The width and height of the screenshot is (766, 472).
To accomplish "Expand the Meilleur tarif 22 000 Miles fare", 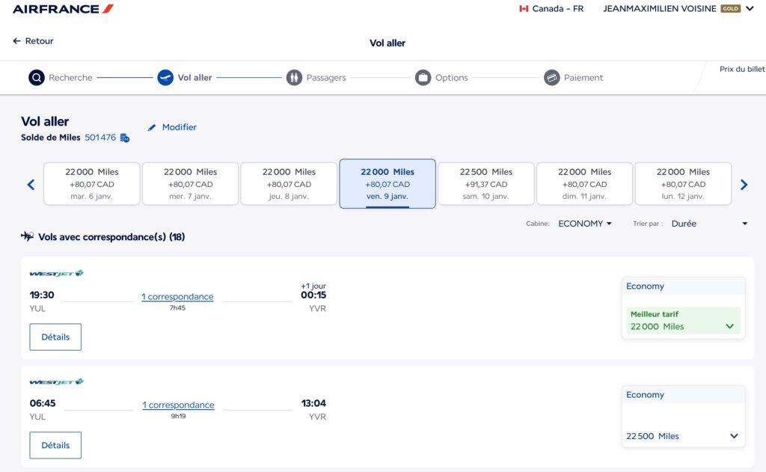I will click(x=729, y=327).
